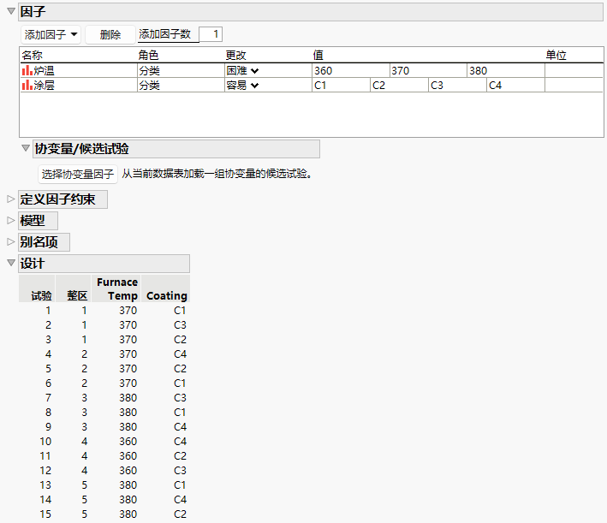Viewport: 607px width, 523px height.
Task: Click the 分类 role cell for 涂层
Action: coord(181,85)
